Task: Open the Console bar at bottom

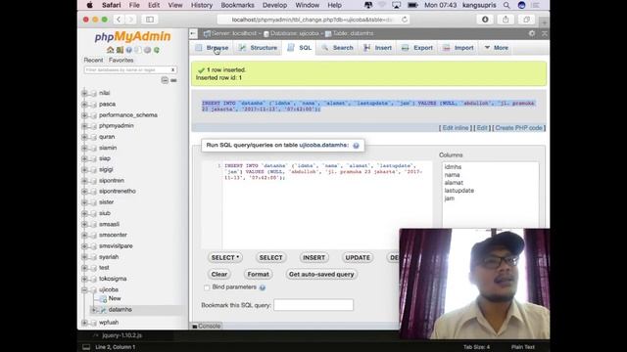Action: coord(207,326)
